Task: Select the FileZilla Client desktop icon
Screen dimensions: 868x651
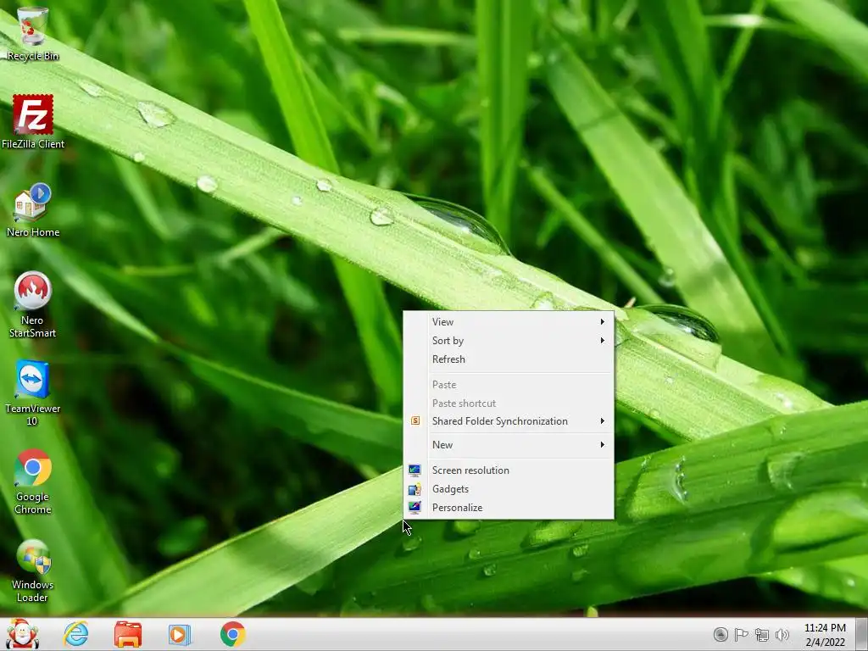Action: [33, 122]
